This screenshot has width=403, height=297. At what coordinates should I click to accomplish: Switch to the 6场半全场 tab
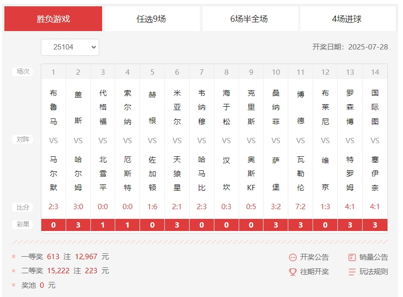pyautogui.click(x=249, y=18)
